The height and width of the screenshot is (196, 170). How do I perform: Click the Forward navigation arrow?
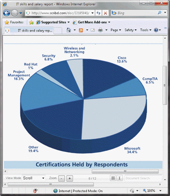pos(15,13)
